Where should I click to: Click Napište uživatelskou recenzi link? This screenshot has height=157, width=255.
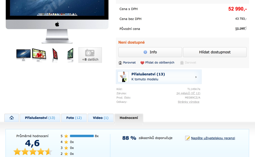coord(213,138)
